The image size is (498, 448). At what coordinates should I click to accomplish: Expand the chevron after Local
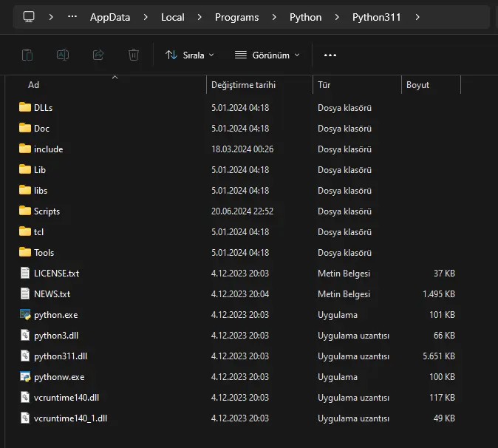(199, 17)
